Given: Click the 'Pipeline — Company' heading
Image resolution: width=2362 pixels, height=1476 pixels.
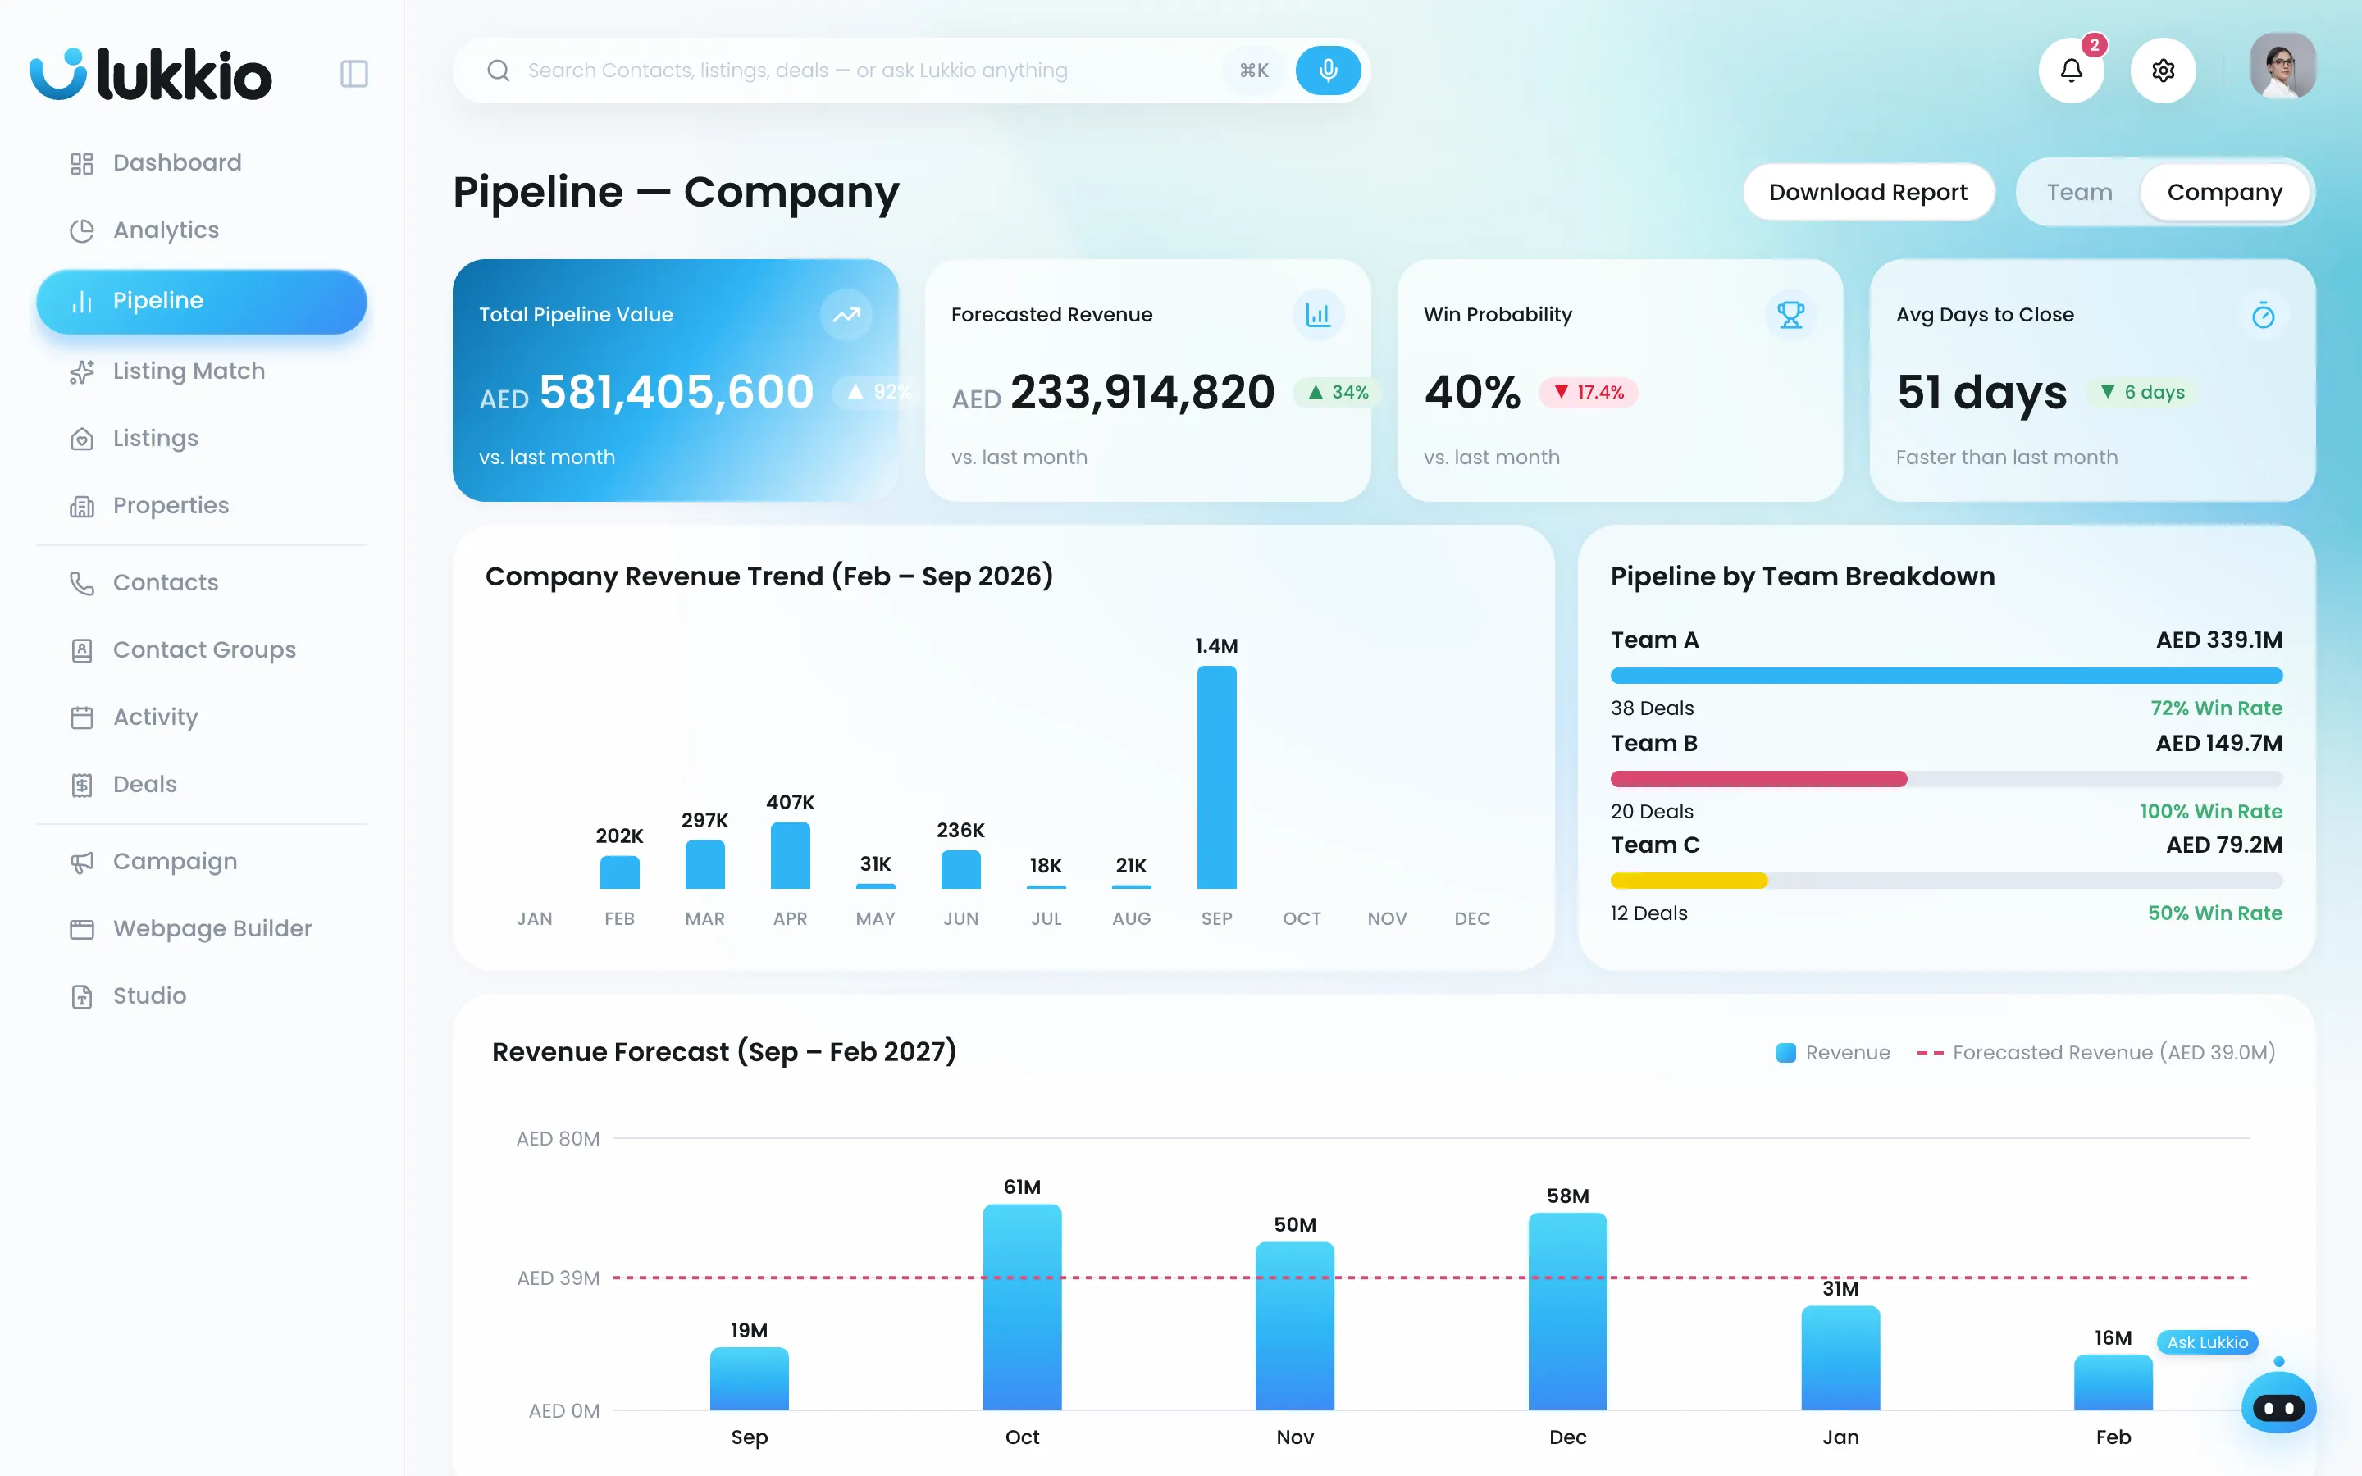Looking at the screenshot, I should click(x=676, y=193).
